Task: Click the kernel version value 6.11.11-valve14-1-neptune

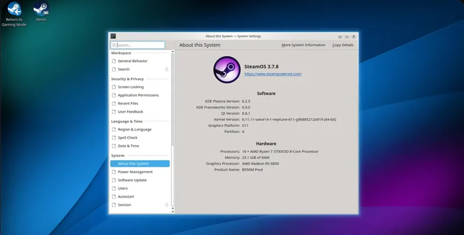Action: [x=289, y=120]
